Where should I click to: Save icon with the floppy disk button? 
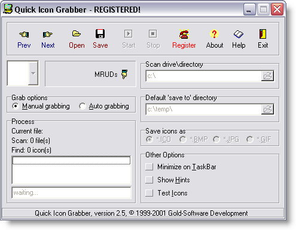100,33
